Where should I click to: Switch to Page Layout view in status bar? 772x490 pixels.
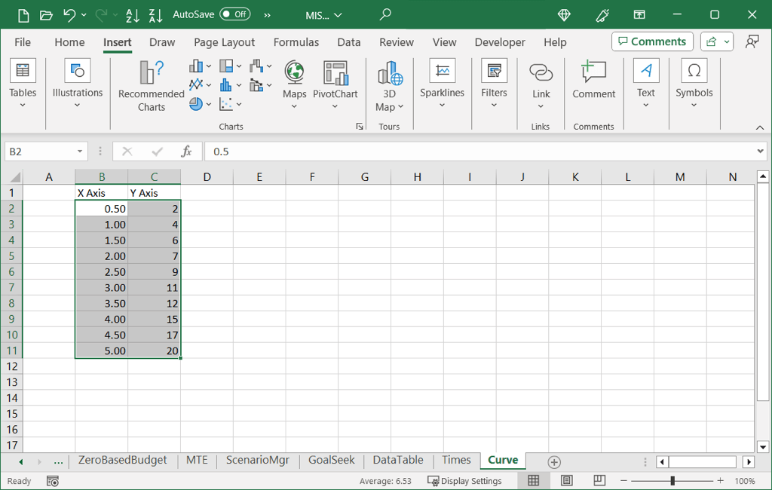[567, 481]
